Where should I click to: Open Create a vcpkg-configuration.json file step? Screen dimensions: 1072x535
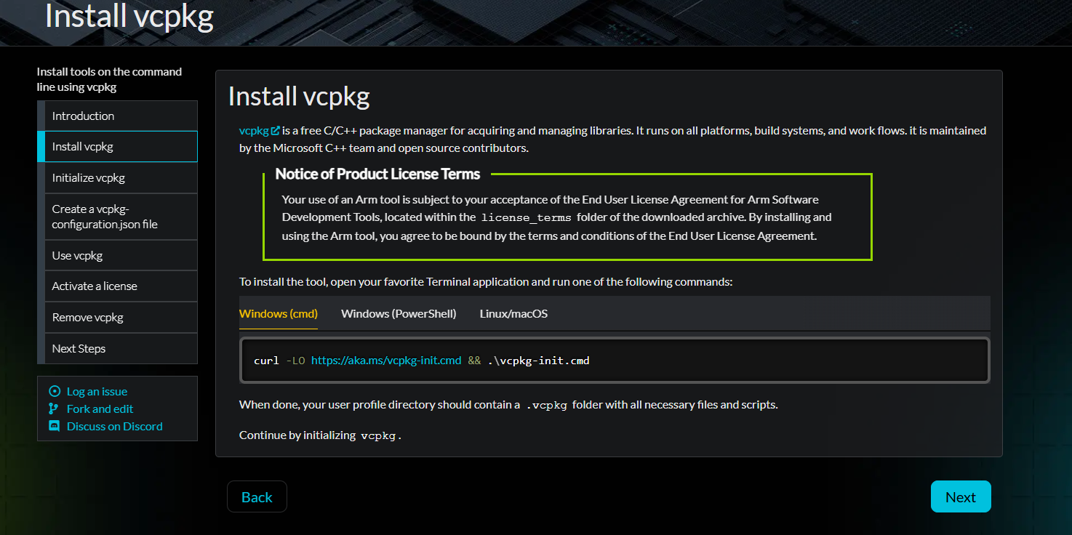click(105, 217)
